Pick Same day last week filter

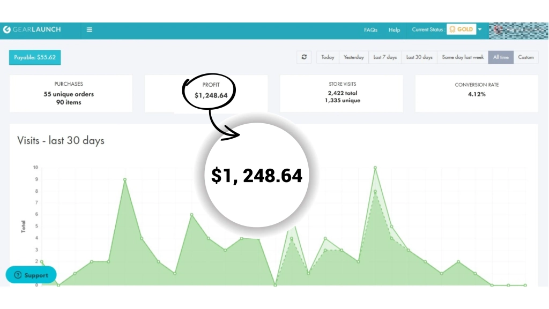(463, 57)
